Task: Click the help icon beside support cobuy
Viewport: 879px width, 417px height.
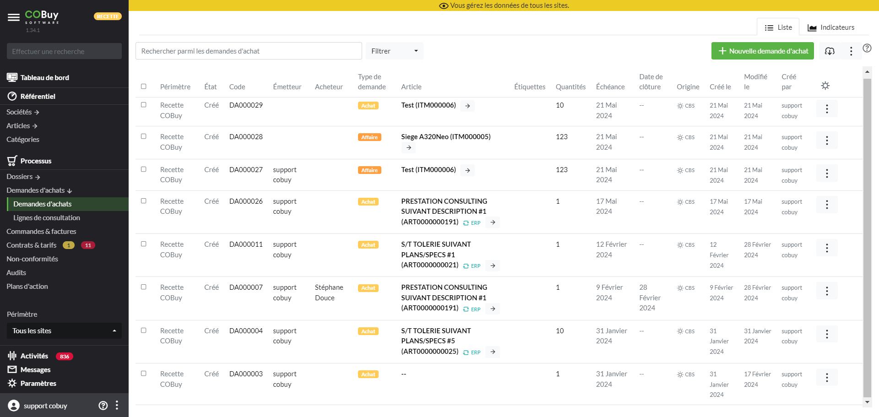Action: [x=103, y=405]
